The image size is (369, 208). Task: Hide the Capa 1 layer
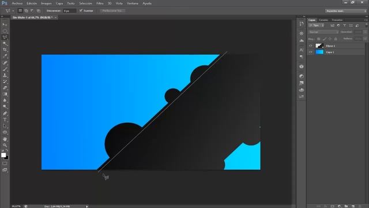310,52
